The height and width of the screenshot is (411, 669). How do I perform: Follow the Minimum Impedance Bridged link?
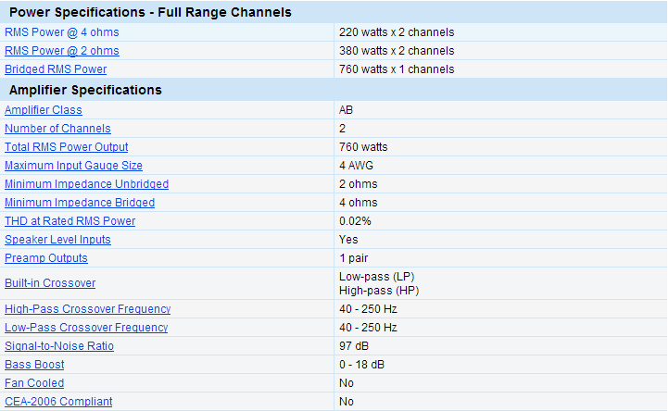coord(80,203)
